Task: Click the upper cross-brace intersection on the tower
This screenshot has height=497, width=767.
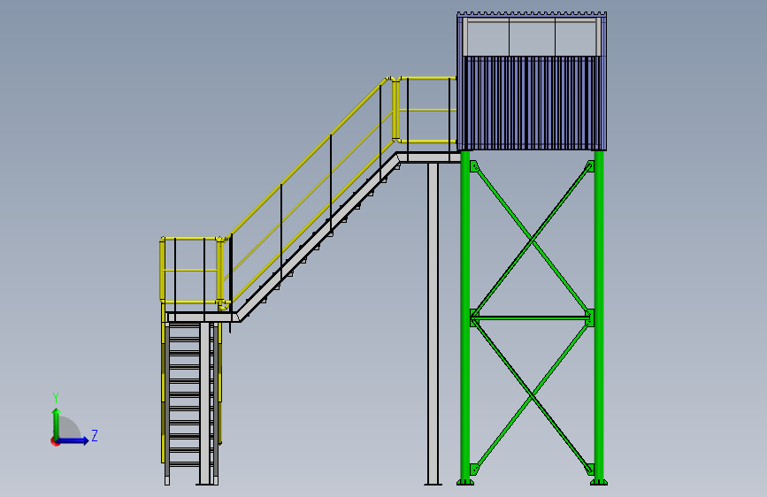Action: click(x=532, y=241)
